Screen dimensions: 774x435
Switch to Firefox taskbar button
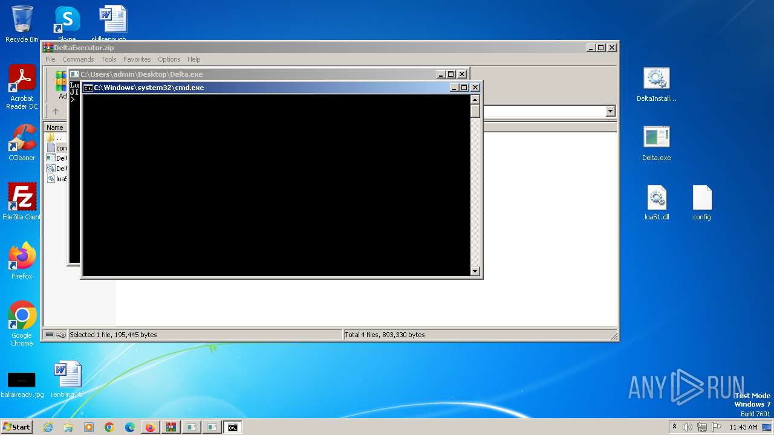[x=150, y=427]
